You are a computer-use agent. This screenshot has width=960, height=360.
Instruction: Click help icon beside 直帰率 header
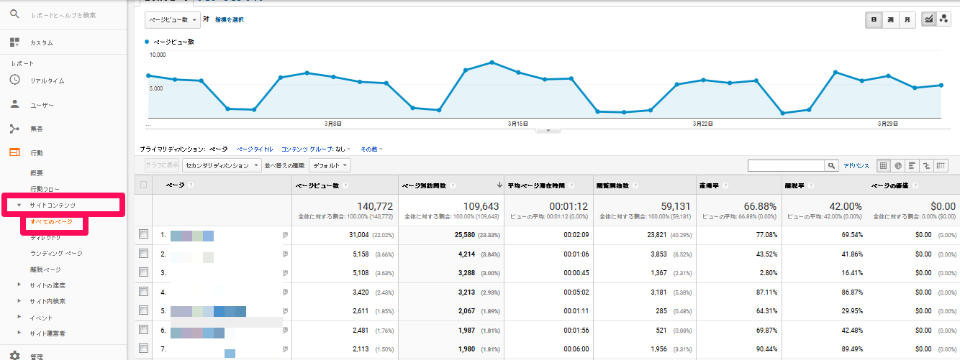coord(726,185)
